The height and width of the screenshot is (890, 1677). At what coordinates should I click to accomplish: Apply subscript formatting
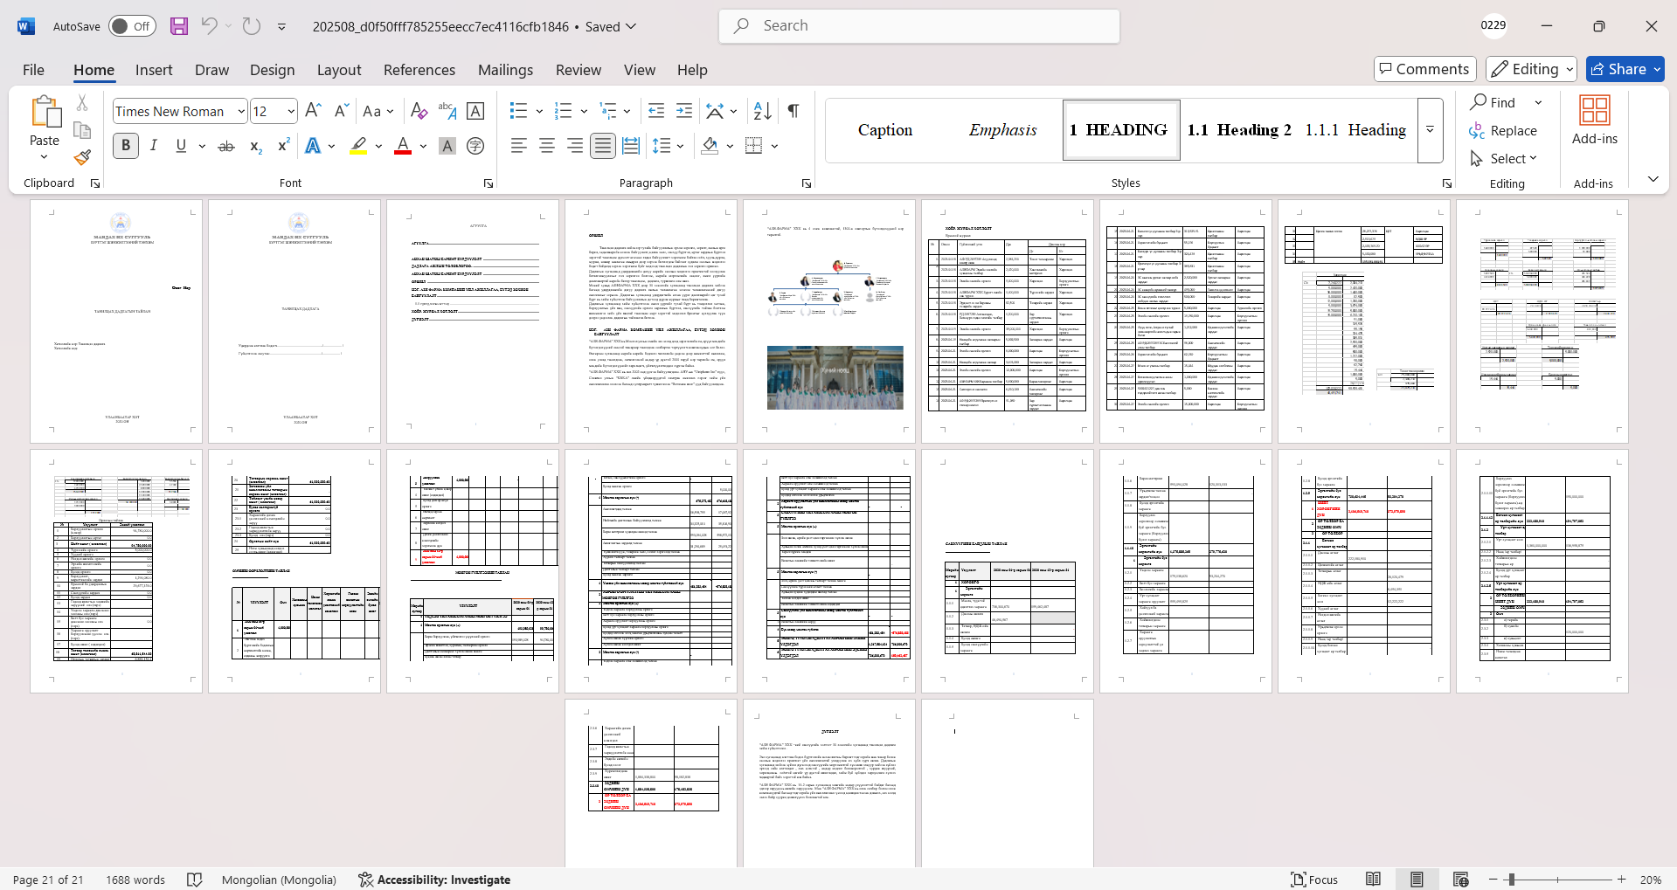pos(255,146)
